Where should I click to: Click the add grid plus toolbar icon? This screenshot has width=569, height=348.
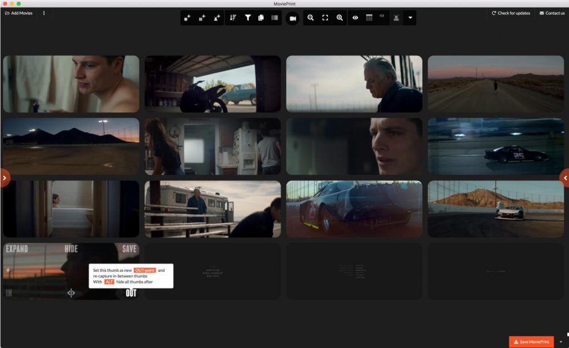click(202, 18)
